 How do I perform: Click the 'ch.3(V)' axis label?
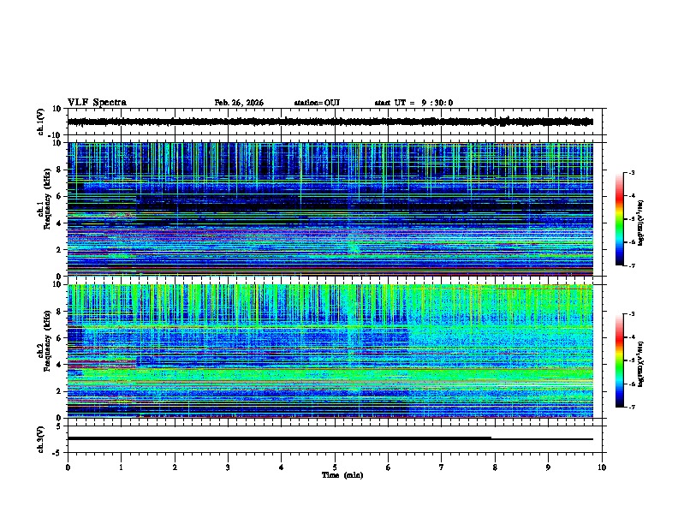(41, 439)
